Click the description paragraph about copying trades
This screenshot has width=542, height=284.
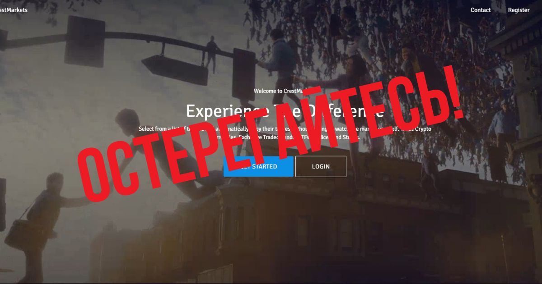coord(285,133)
